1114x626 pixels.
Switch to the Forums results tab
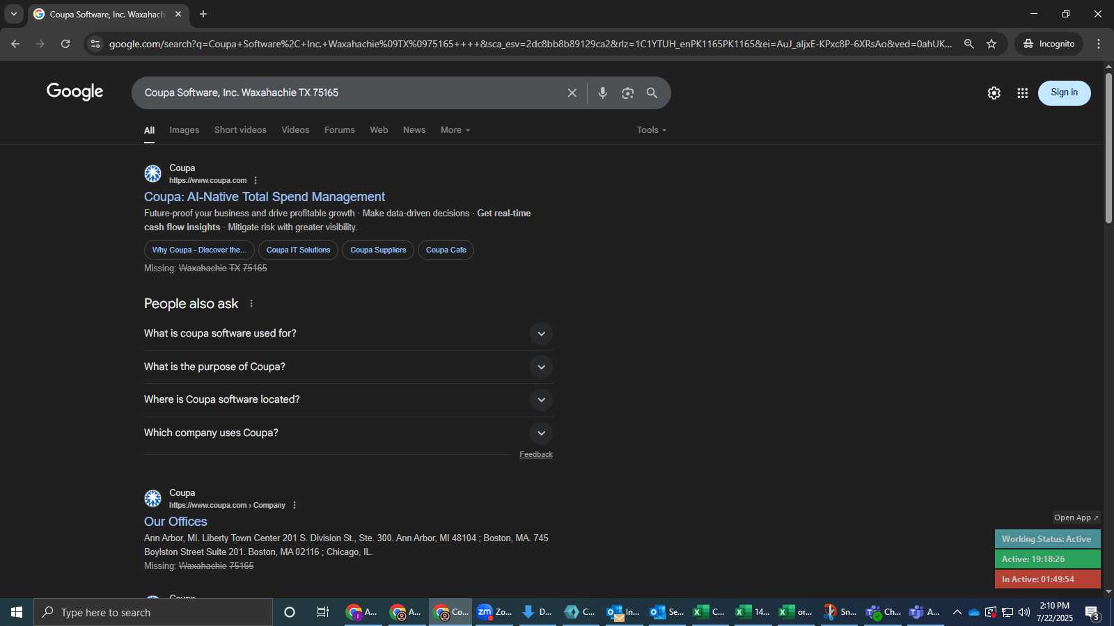click(339, 130)
